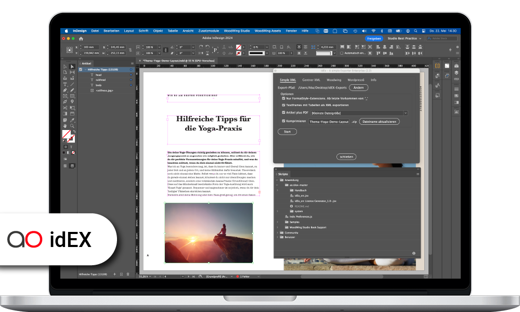
Task: Open the Datei menu
Action: click(95, 31)
